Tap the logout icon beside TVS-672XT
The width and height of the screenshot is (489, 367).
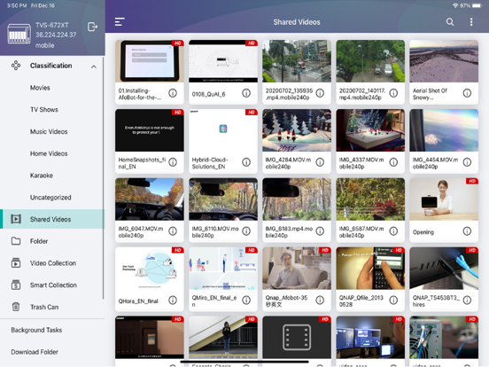[92, 27]
